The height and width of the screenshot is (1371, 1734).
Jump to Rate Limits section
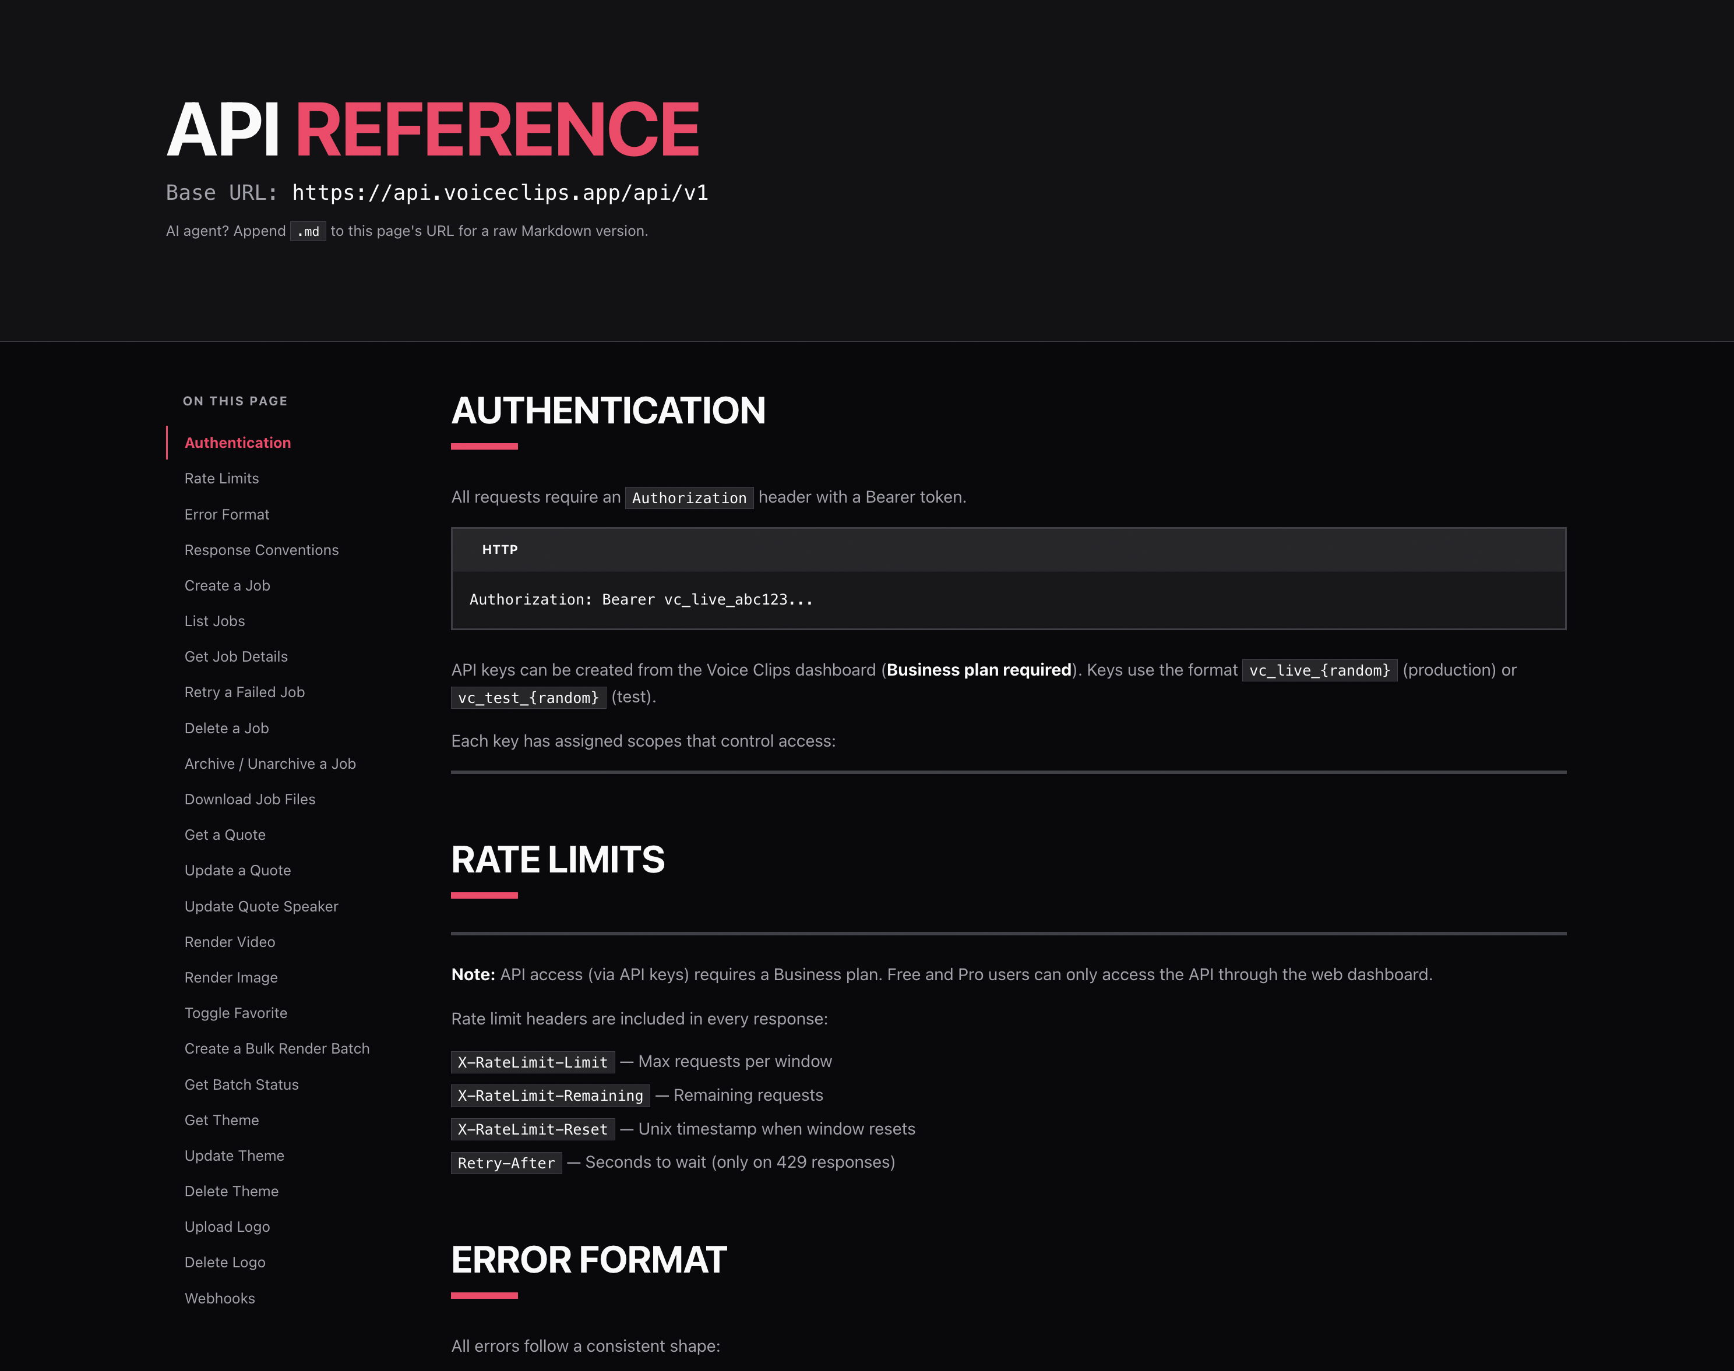pos(221,478)
